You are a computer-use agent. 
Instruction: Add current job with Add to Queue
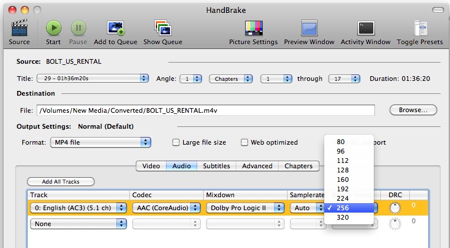coord(115,28)
